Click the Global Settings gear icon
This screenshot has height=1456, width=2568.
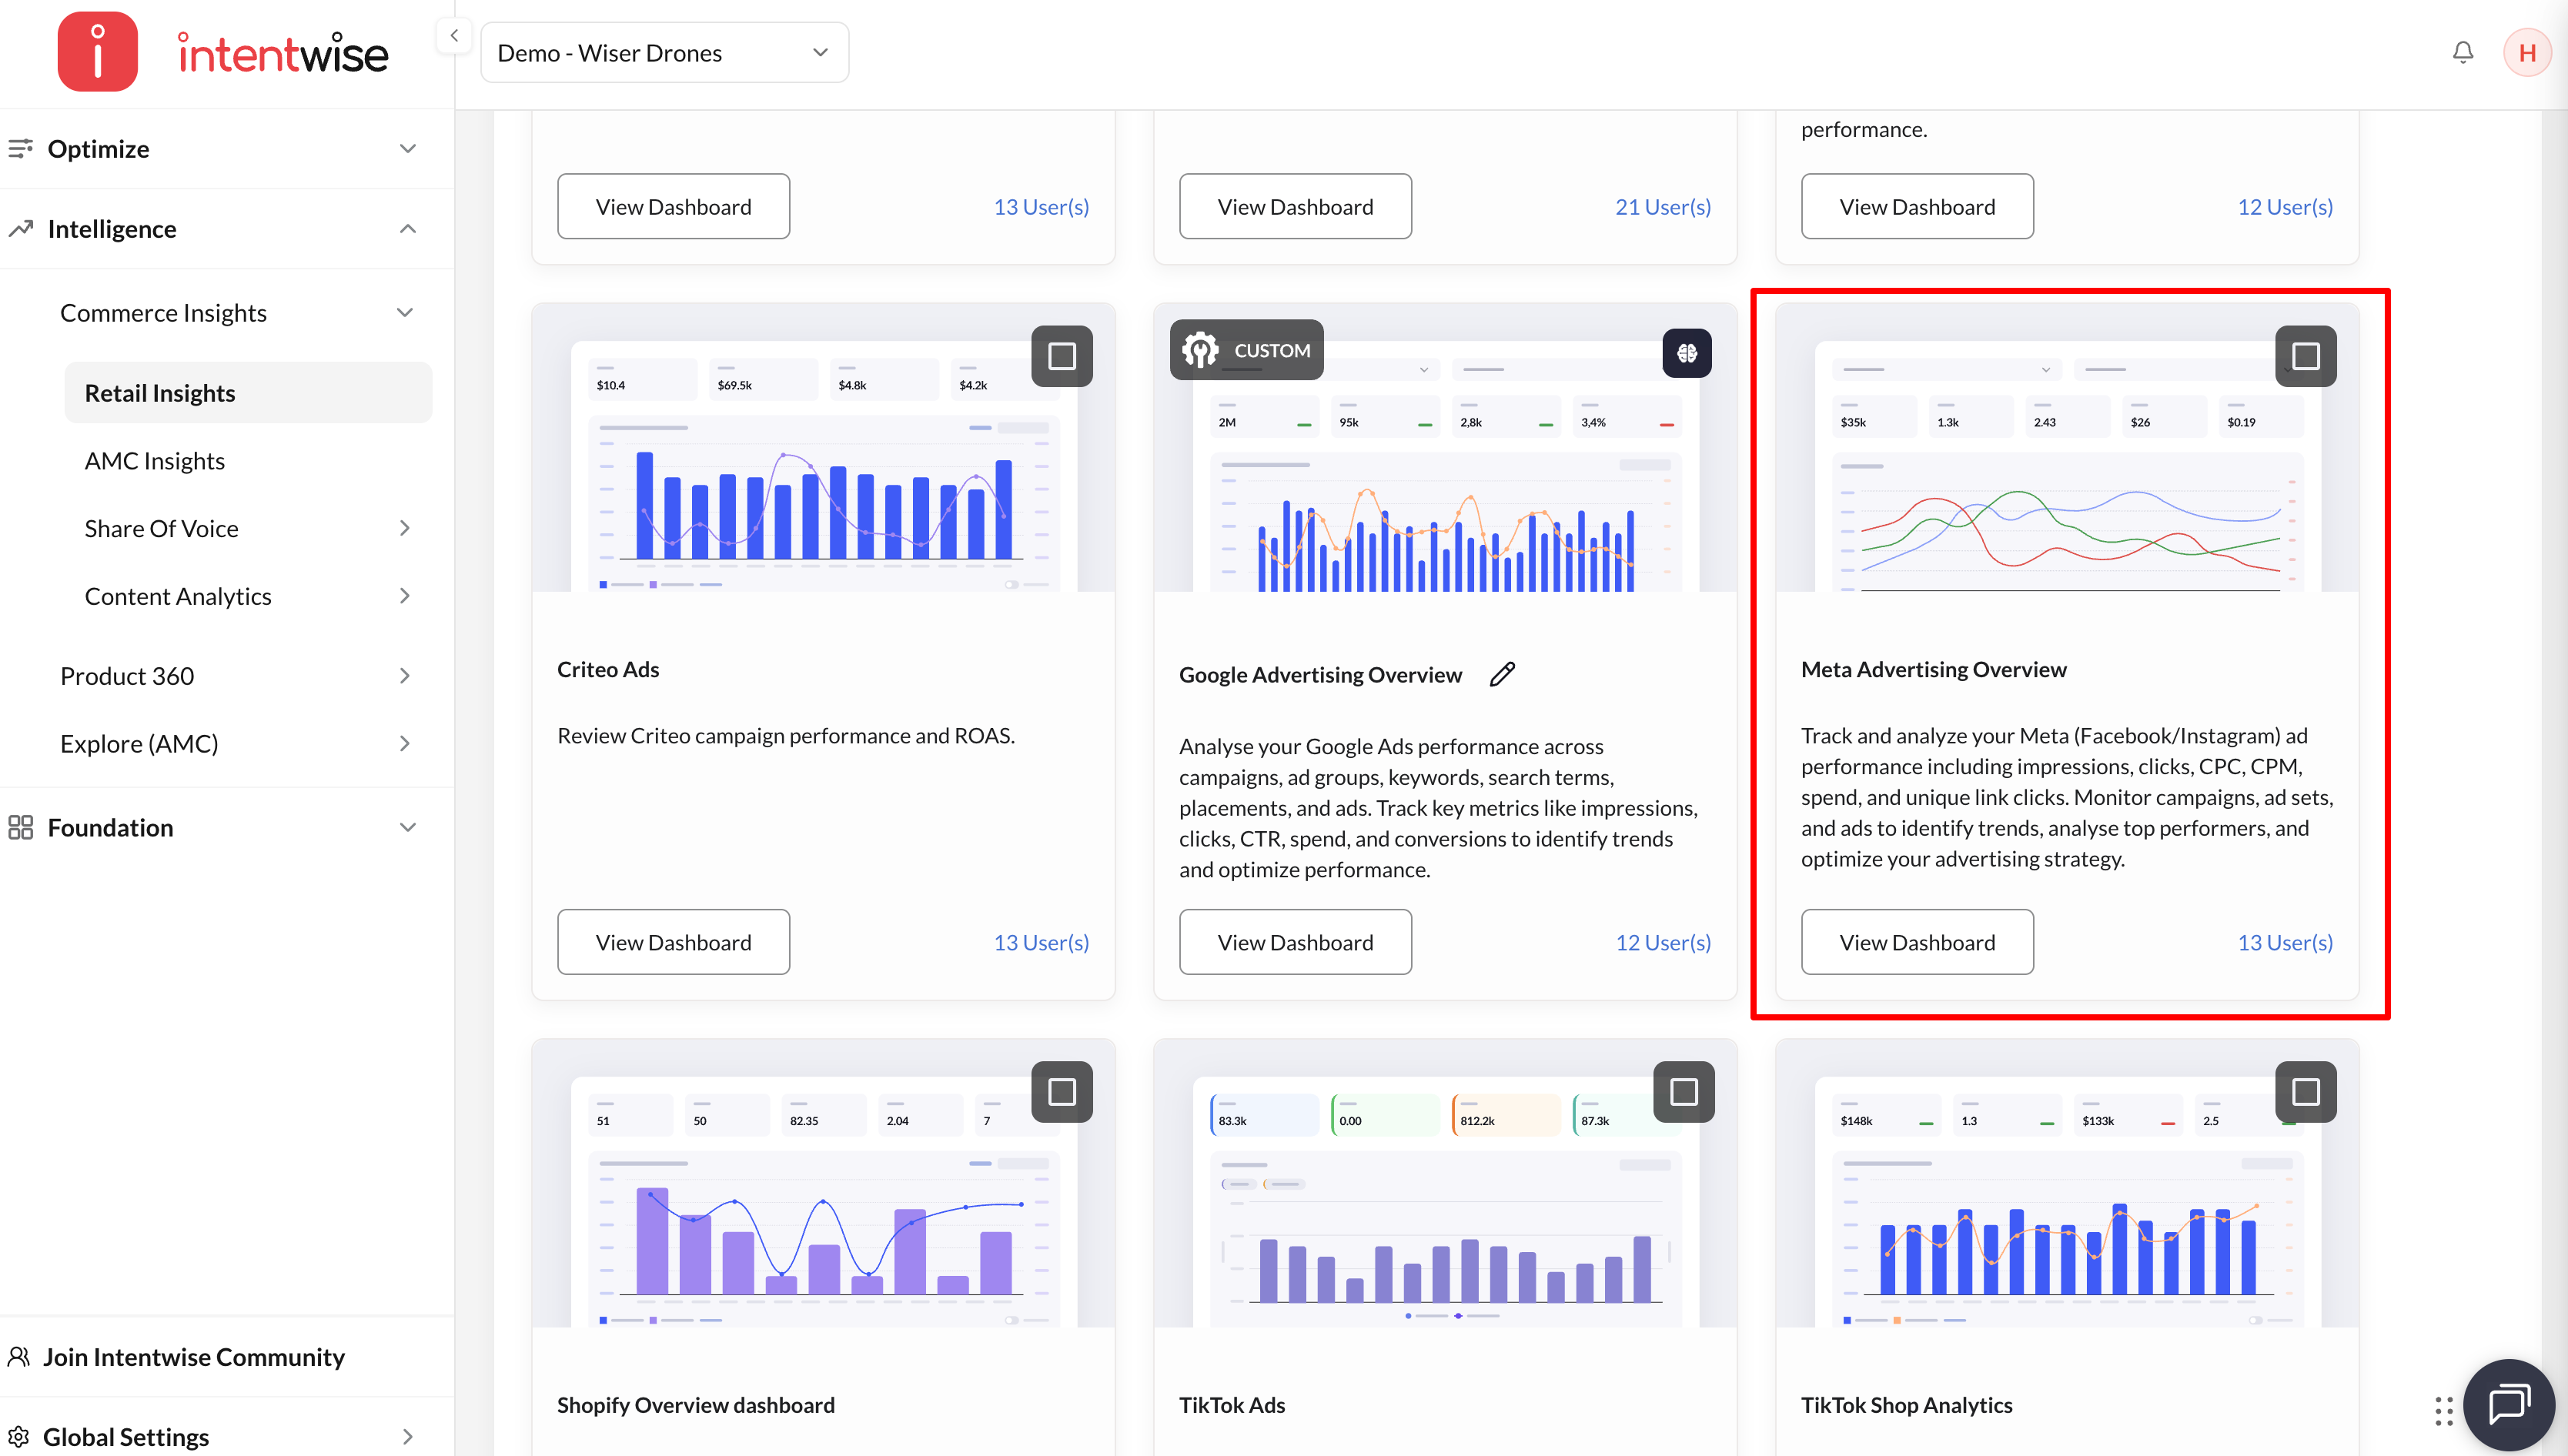(x=19, y=1437)
